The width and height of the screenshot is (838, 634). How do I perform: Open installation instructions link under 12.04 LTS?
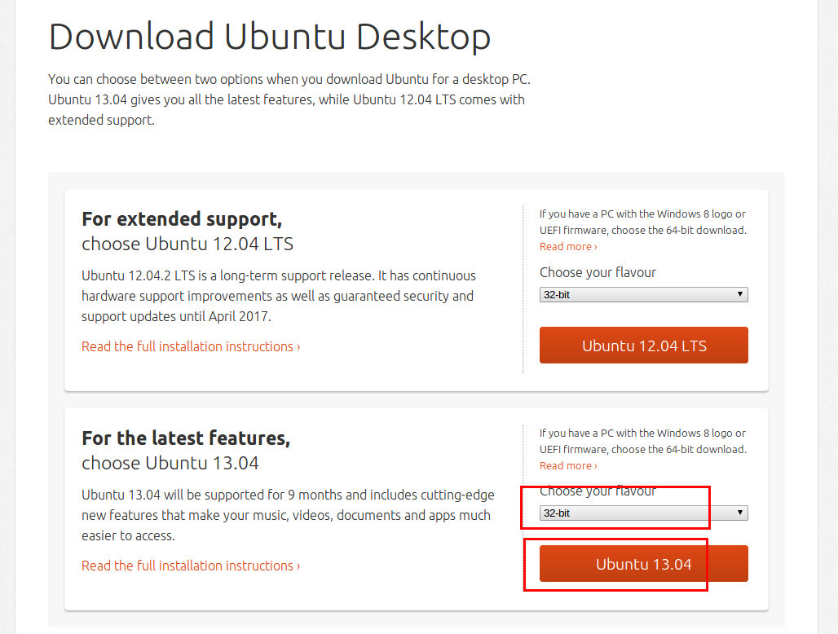click(191, 346)
